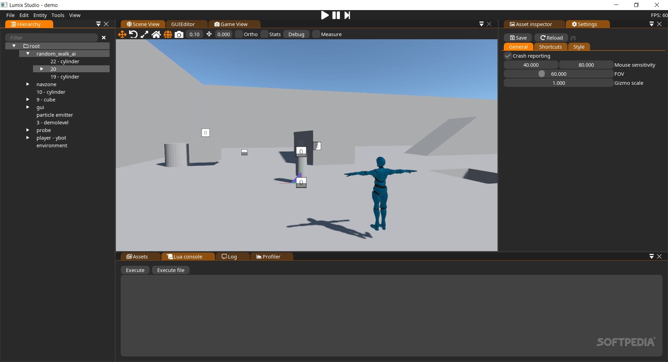Click the help (?) hint next to Reload

point(573,38)
